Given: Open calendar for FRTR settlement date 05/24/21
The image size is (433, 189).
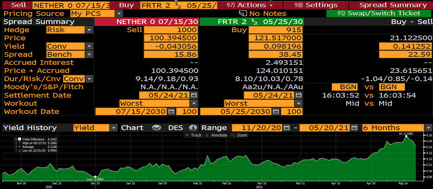Looking at the screenshot, I should coord(299,95).
